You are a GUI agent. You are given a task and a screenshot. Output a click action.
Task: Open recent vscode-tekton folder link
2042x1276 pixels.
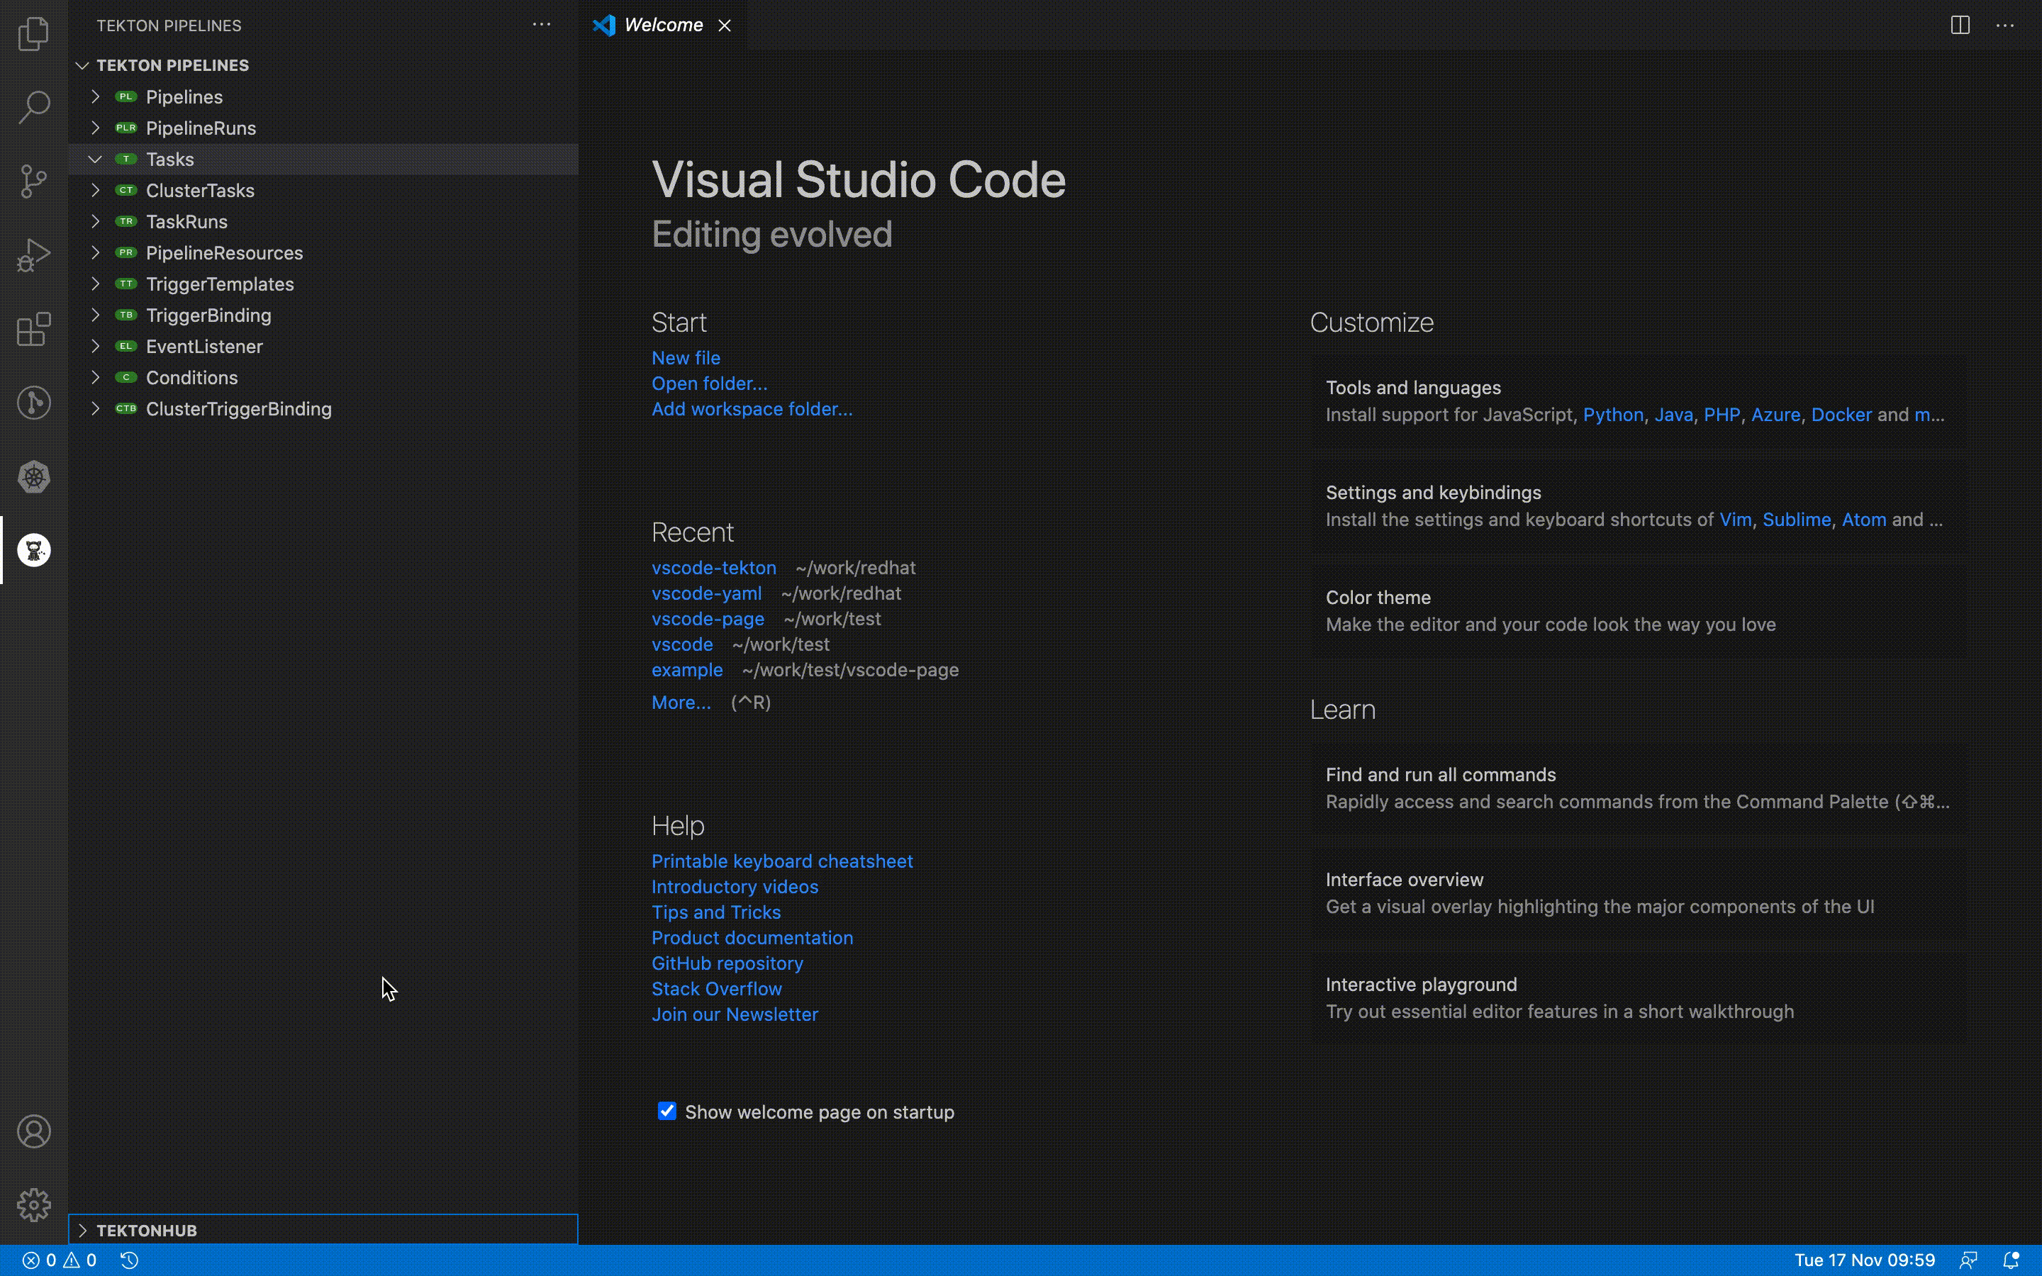click(713, 568)
